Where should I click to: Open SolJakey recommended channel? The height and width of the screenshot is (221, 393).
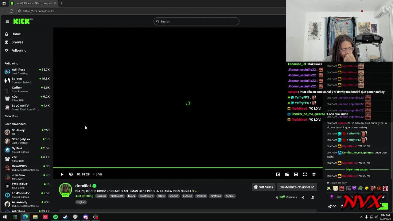coord(27,132)
